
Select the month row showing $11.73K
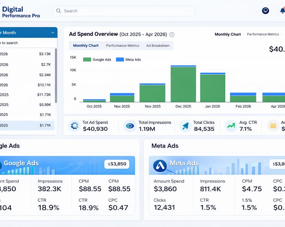27,95
